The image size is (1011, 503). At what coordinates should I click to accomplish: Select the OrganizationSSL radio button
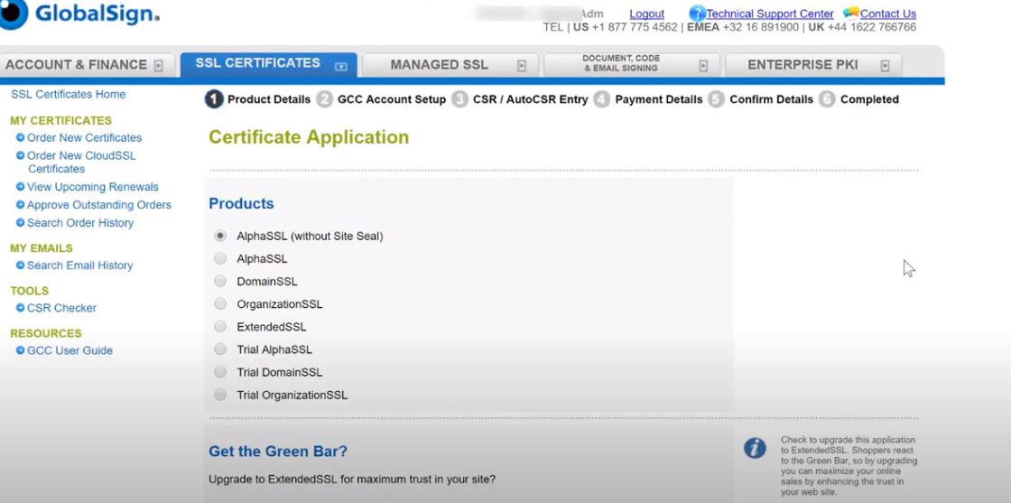[220, 303]
